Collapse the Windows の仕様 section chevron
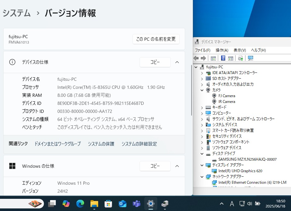The width and height of the screenshot is (291, 211). (x=177, y=166)
